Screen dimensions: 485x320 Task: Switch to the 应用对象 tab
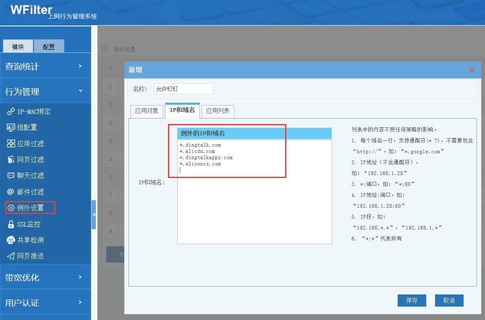click(x=147, y=111)
